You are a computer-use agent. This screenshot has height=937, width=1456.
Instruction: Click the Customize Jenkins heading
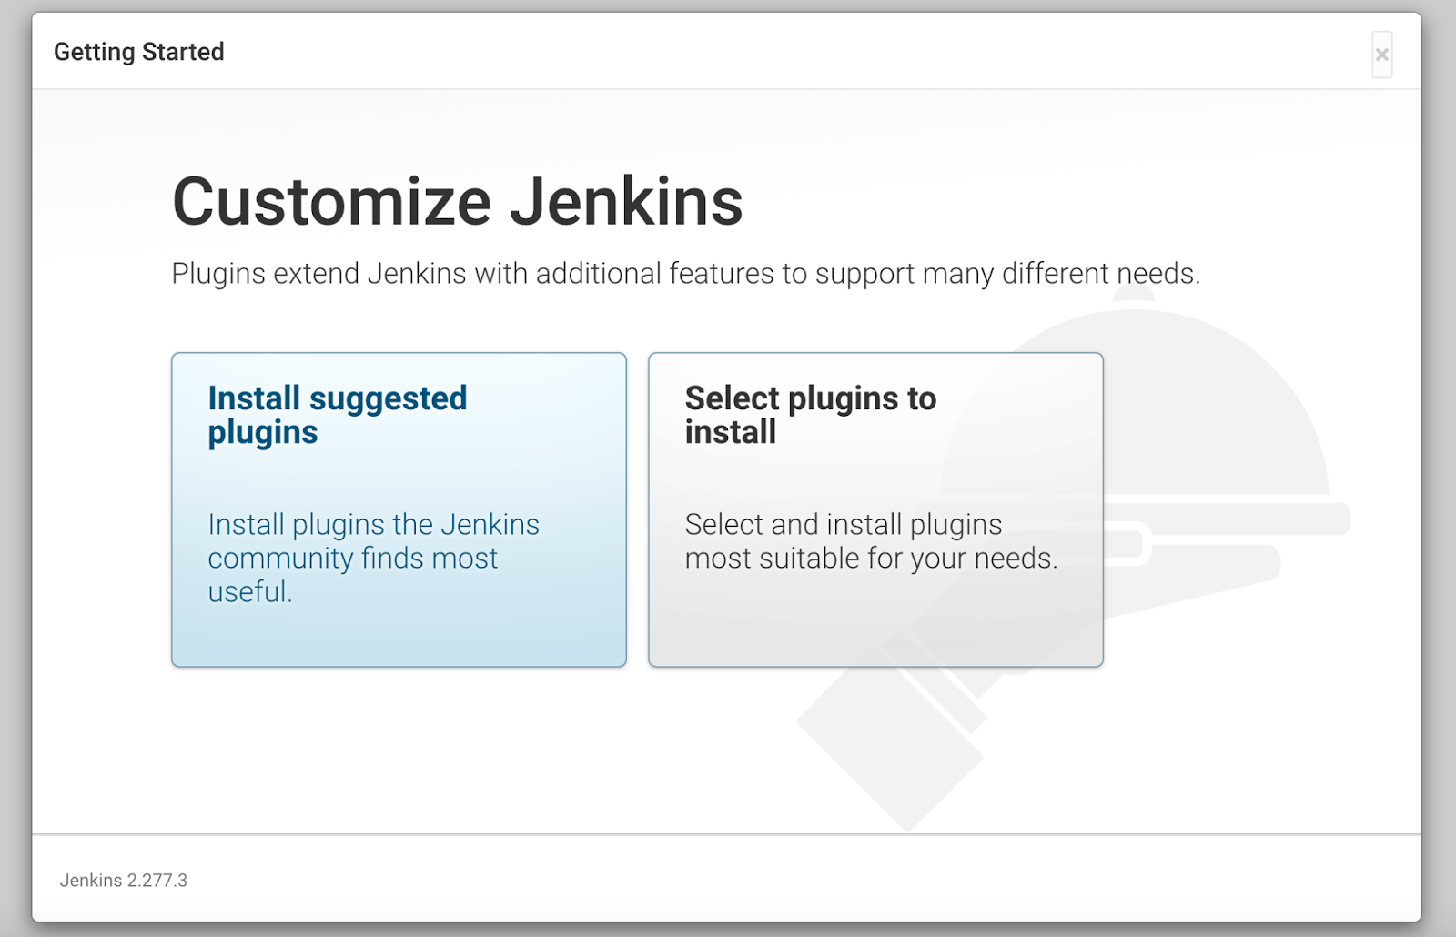(x=457, y=201)
